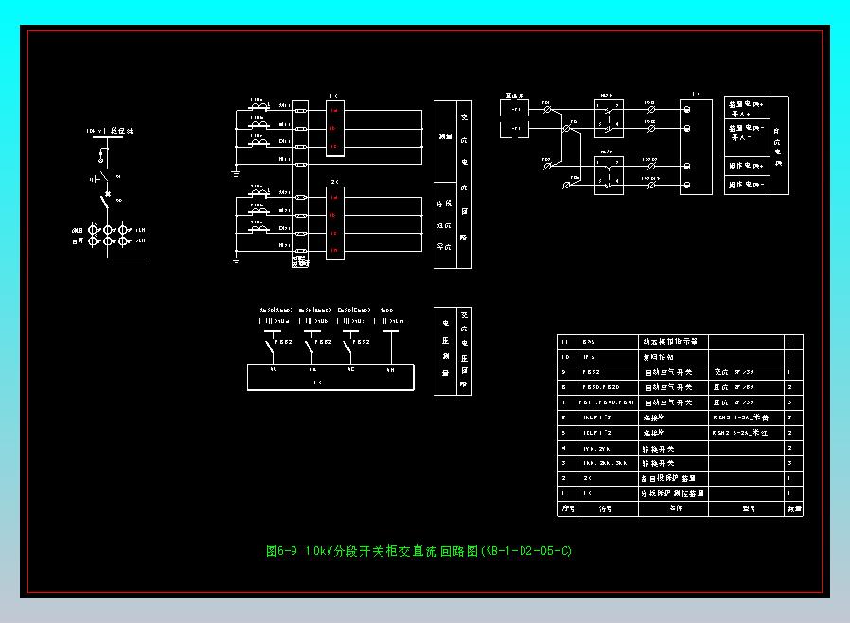
Task: Select the dashed DC source box with two terminals
Action: 514,118
